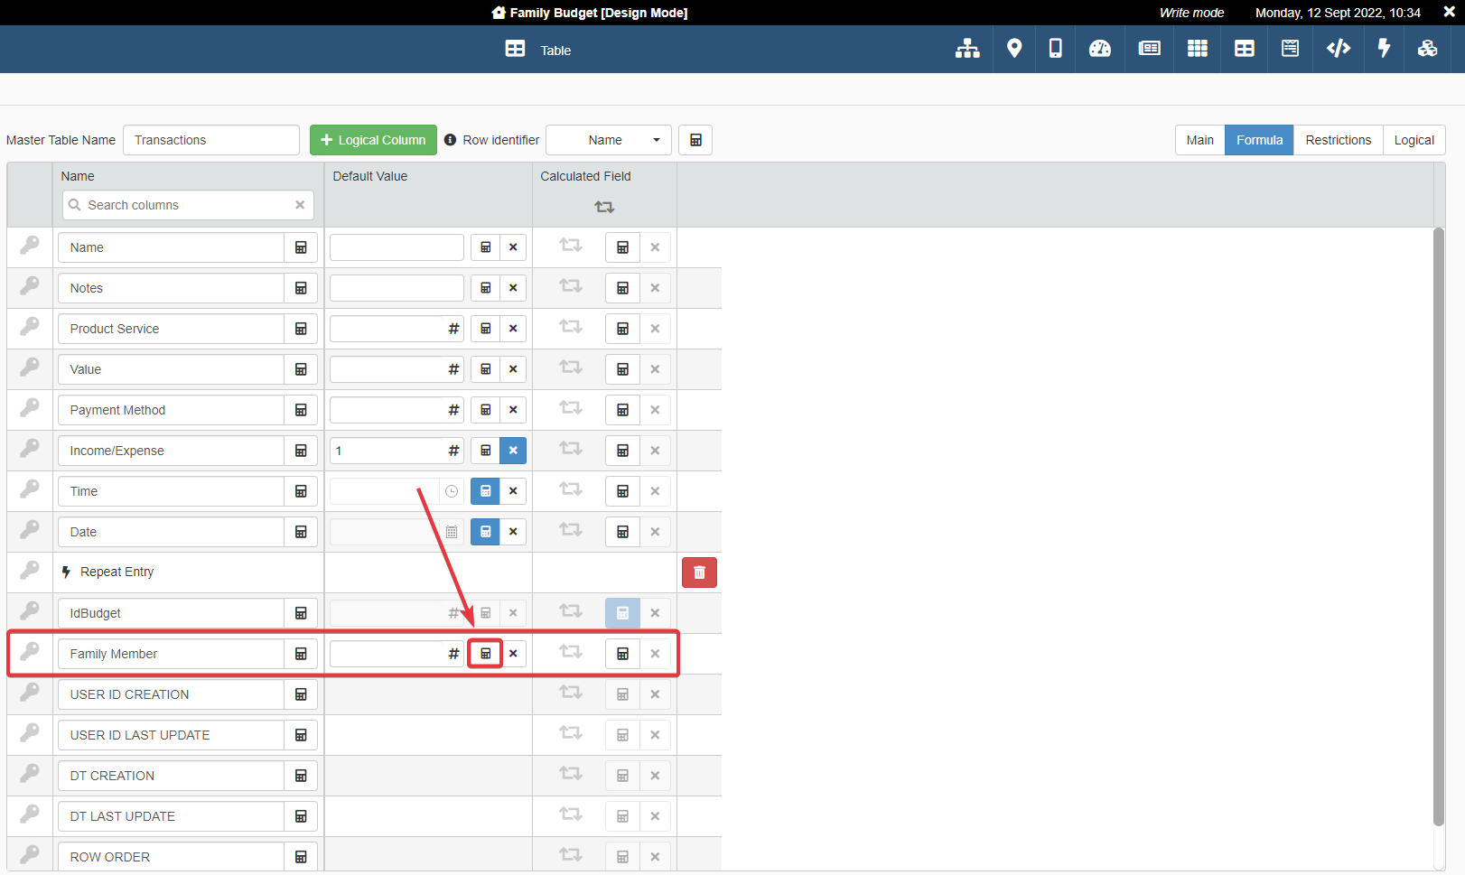Expand the Row identifier Name dropdown

609,140
